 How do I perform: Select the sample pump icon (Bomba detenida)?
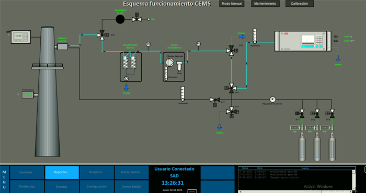(170, 62)
